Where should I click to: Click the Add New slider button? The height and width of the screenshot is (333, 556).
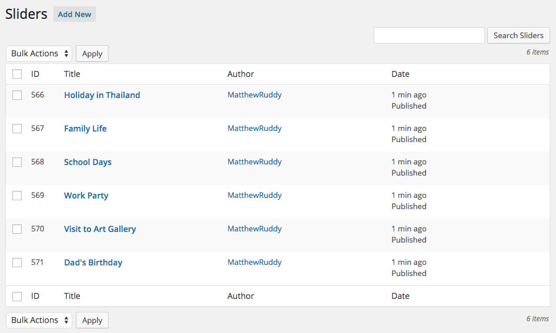click(x=75, y=14)
